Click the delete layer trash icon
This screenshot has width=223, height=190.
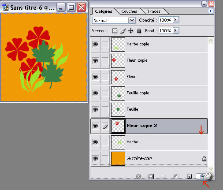[202, 176]
